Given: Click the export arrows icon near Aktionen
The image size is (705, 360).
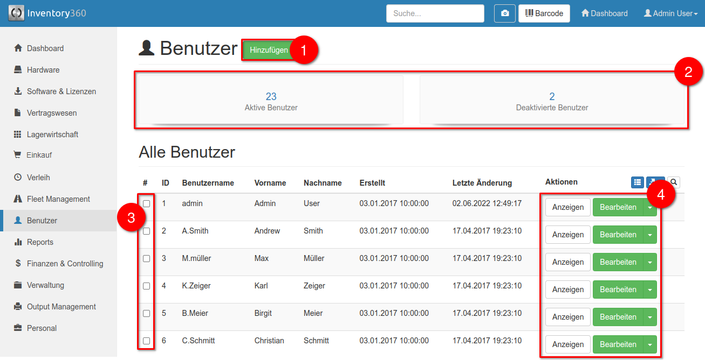Looking at the screenshot, I should click(655, 182).
